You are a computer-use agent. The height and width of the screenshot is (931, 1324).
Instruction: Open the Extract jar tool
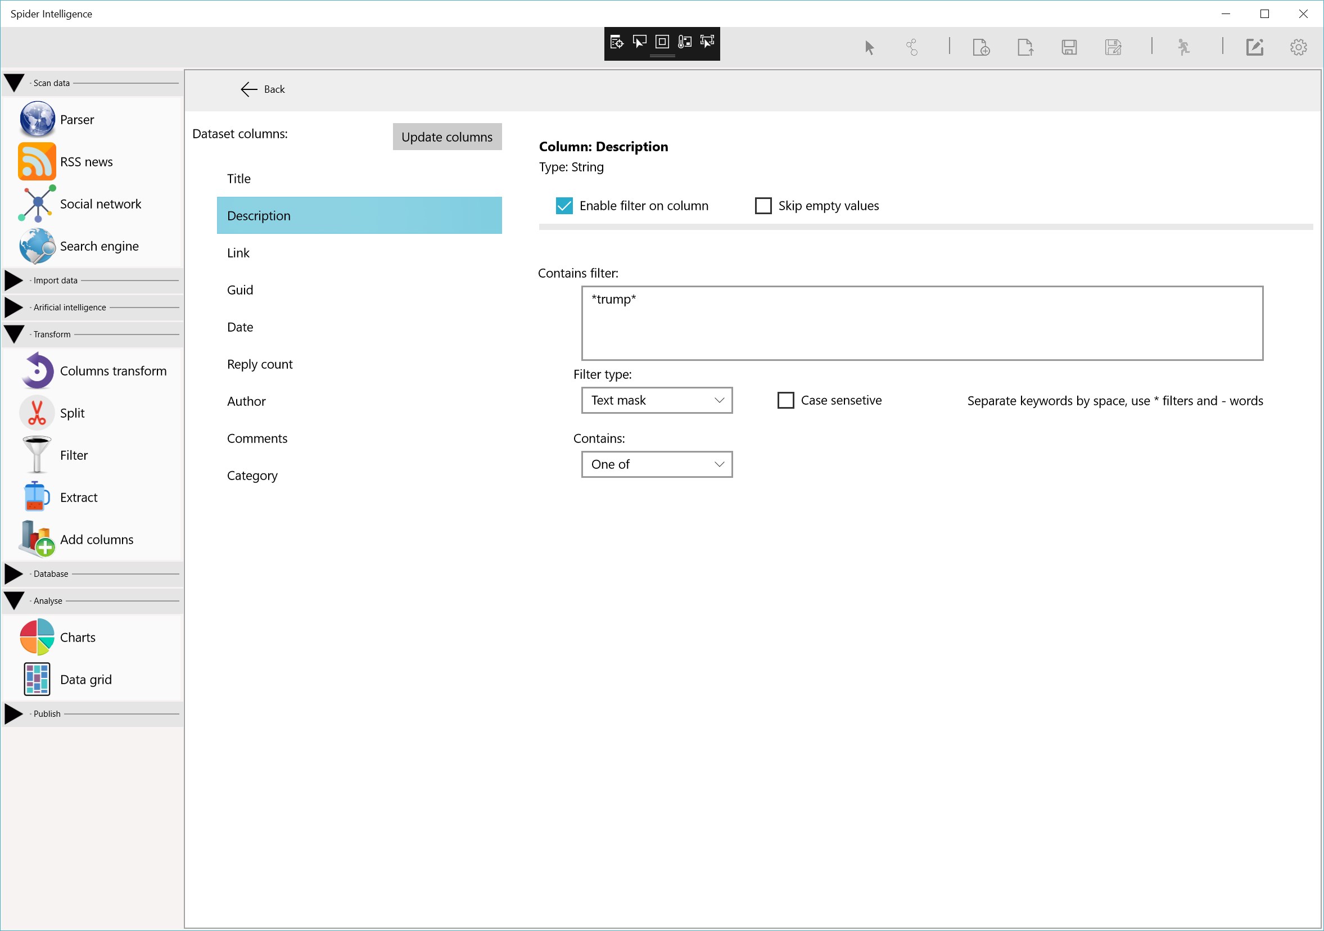37,497
